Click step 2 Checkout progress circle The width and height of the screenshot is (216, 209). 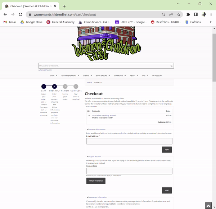pos(54,86)
